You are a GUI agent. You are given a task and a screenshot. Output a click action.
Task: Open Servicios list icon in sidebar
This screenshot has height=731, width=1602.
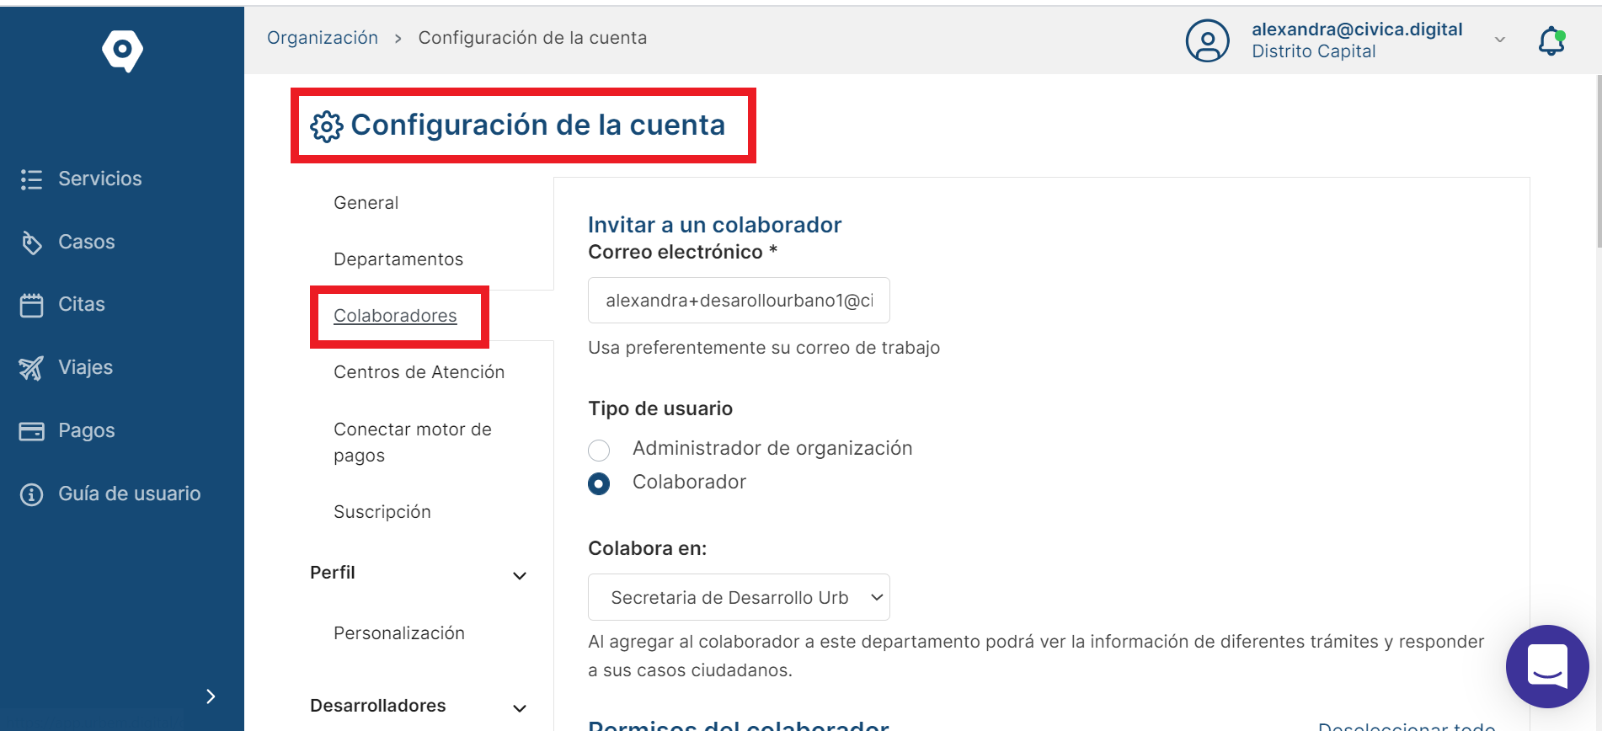[x=31, y=179]
